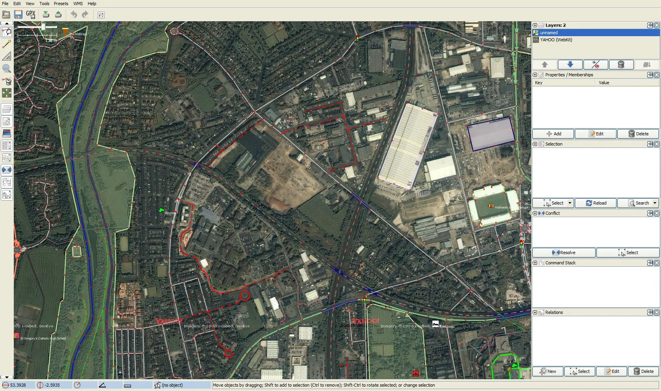Open the WMS menu
The image size is (661, 391).
pos(78,4)
